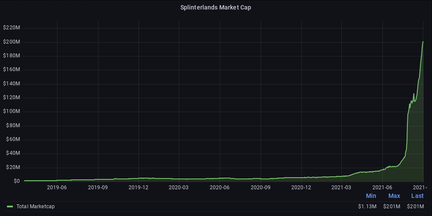Open the Splinterlands Market Cap panel title
The width and height of the screenshot is (432, 216).
(215, 7)
